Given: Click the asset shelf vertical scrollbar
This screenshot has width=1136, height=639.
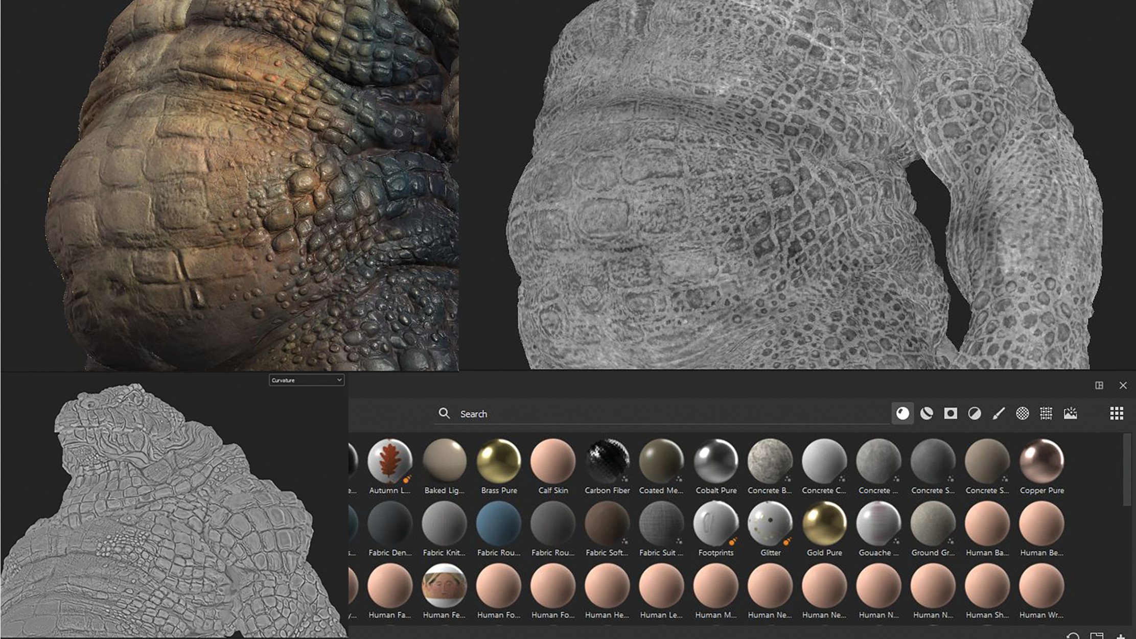Looking at the screenshot, I should coord(1127,470).
